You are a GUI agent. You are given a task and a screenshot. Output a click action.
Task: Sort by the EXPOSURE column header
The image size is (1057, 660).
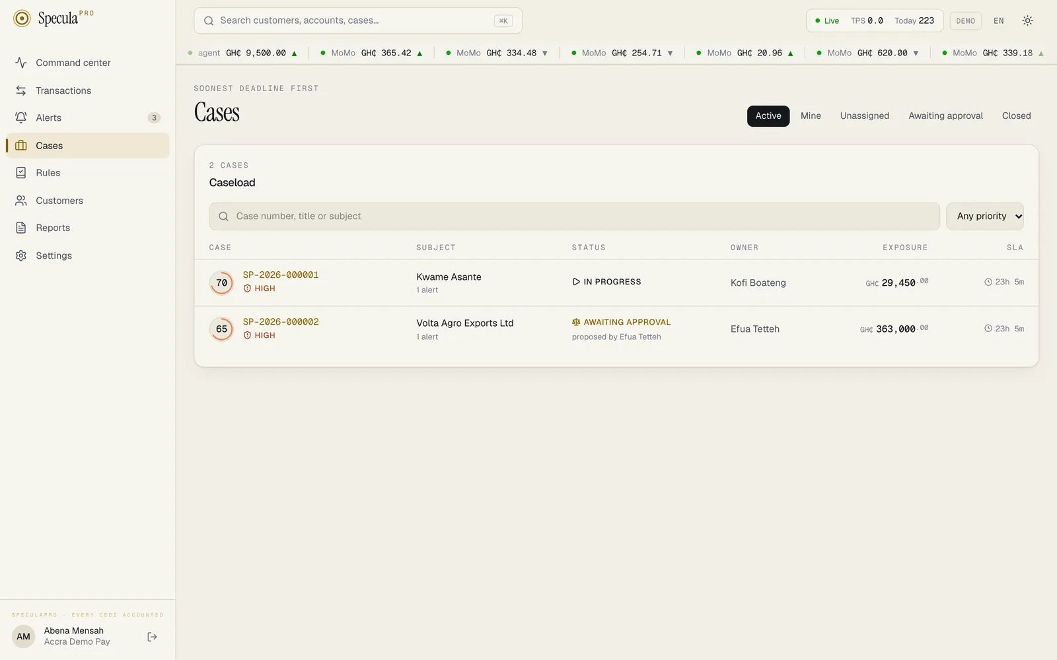[x=905, y=247]
